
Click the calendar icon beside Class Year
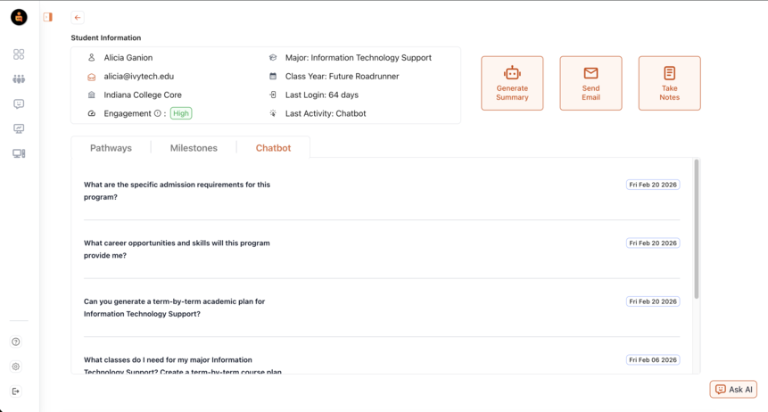point(273,77)
